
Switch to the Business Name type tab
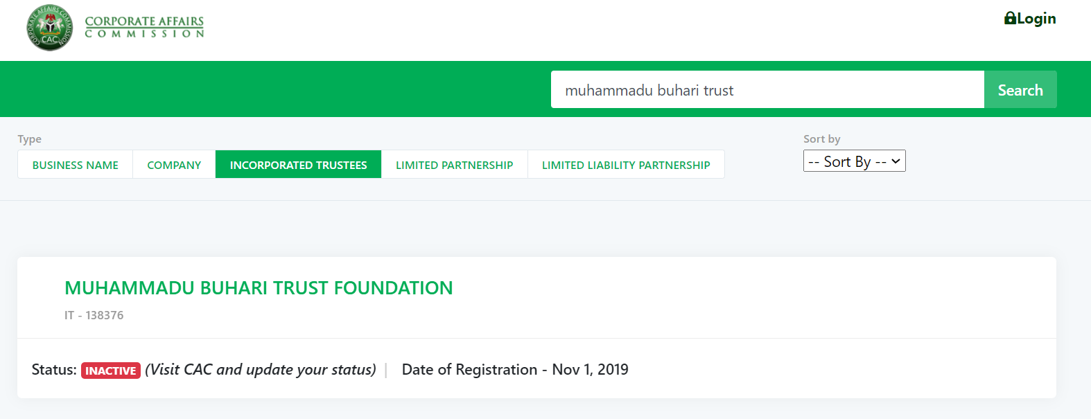point(75,165)
